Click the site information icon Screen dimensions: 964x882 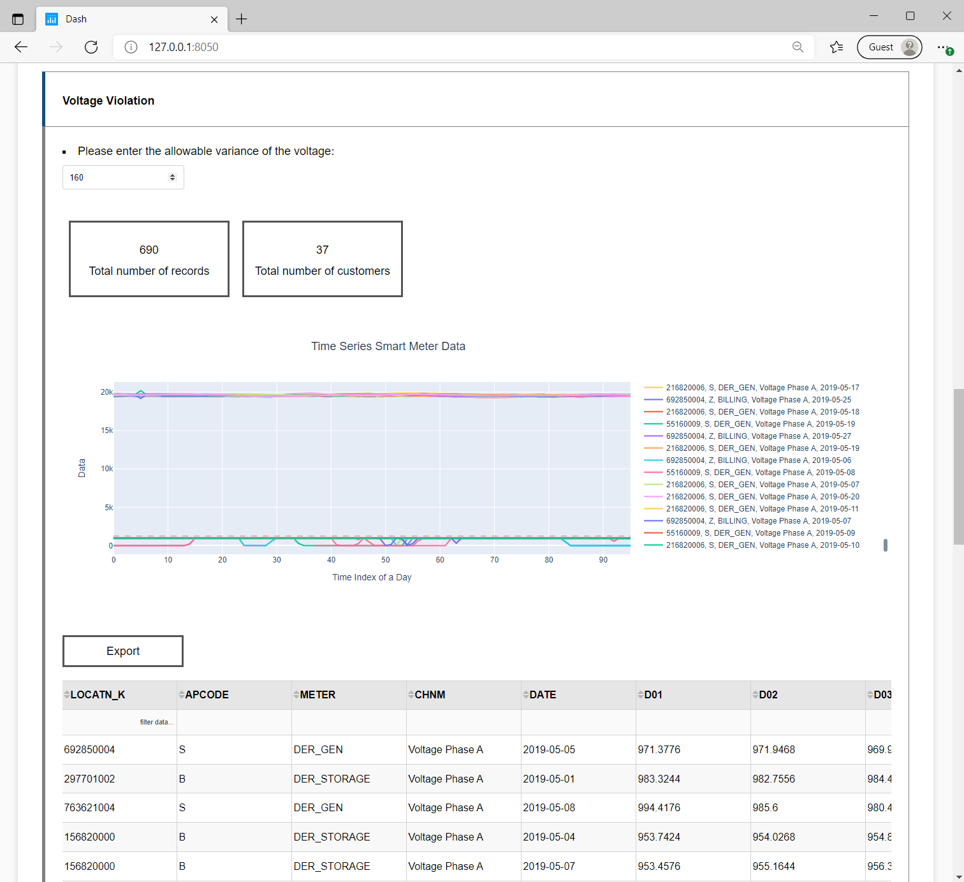tap(131, 47)
